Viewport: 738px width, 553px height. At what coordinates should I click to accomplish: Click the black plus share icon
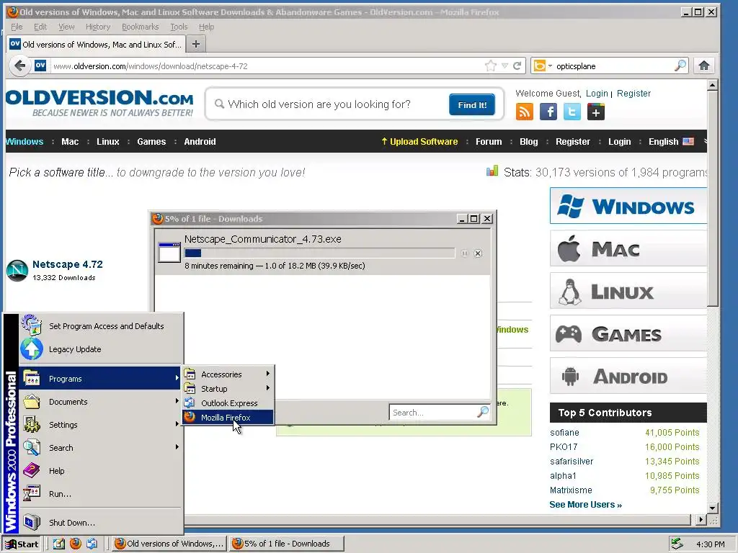click(x=596, y=112)
